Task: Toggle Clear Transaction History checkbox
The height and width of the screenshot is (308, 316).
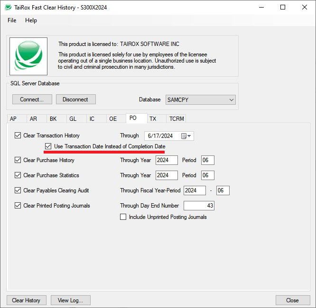Action: [x=18, y=135]
